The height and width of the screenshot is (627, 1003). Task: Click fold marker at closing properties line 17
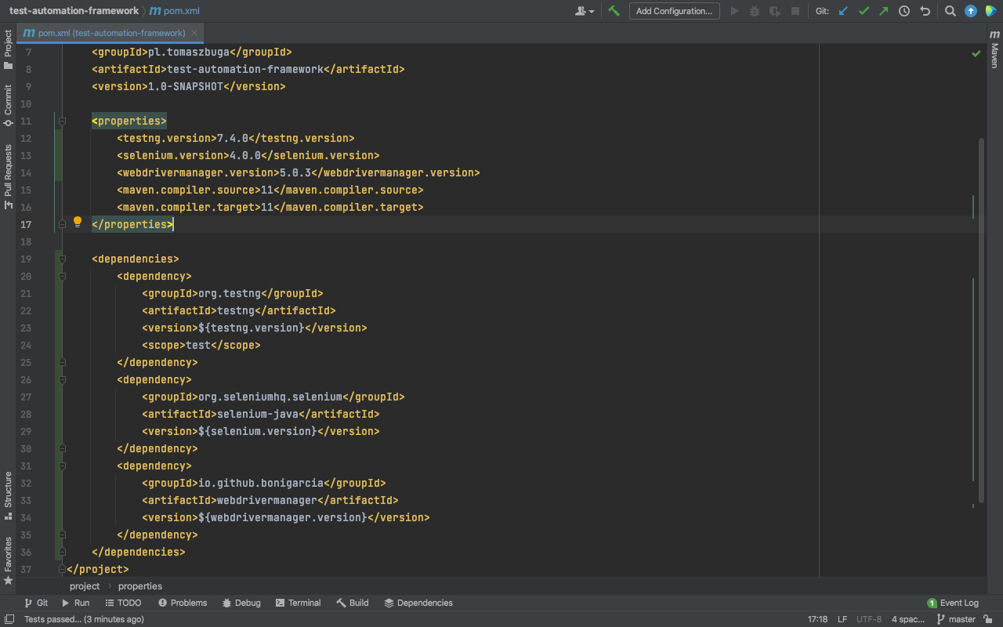pyautogui.click(x=62, y=224)
